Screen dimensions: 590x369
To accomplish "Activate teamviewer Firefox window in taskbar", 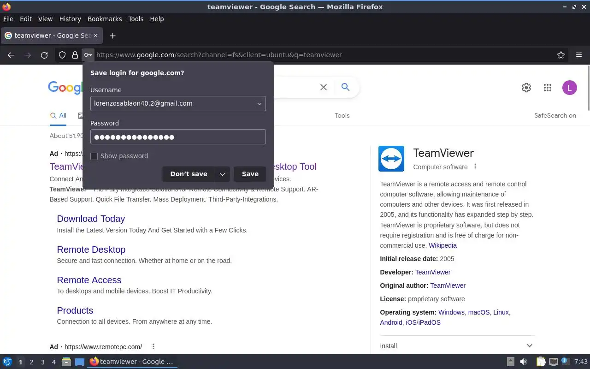I will [132, 362].
